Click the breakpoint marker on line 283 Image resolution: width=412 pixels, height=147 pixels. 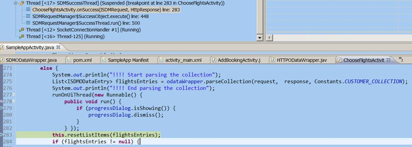pyautogui.click(x=1, y=135)
